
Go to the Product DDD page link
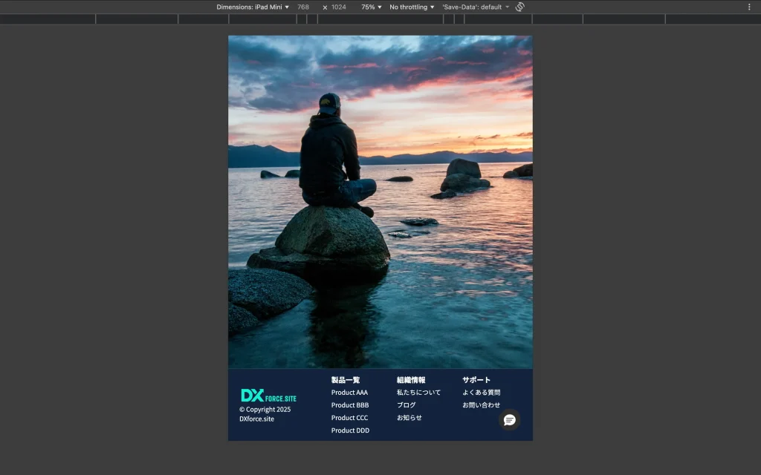pyautogui.click(x=350, y=430)
